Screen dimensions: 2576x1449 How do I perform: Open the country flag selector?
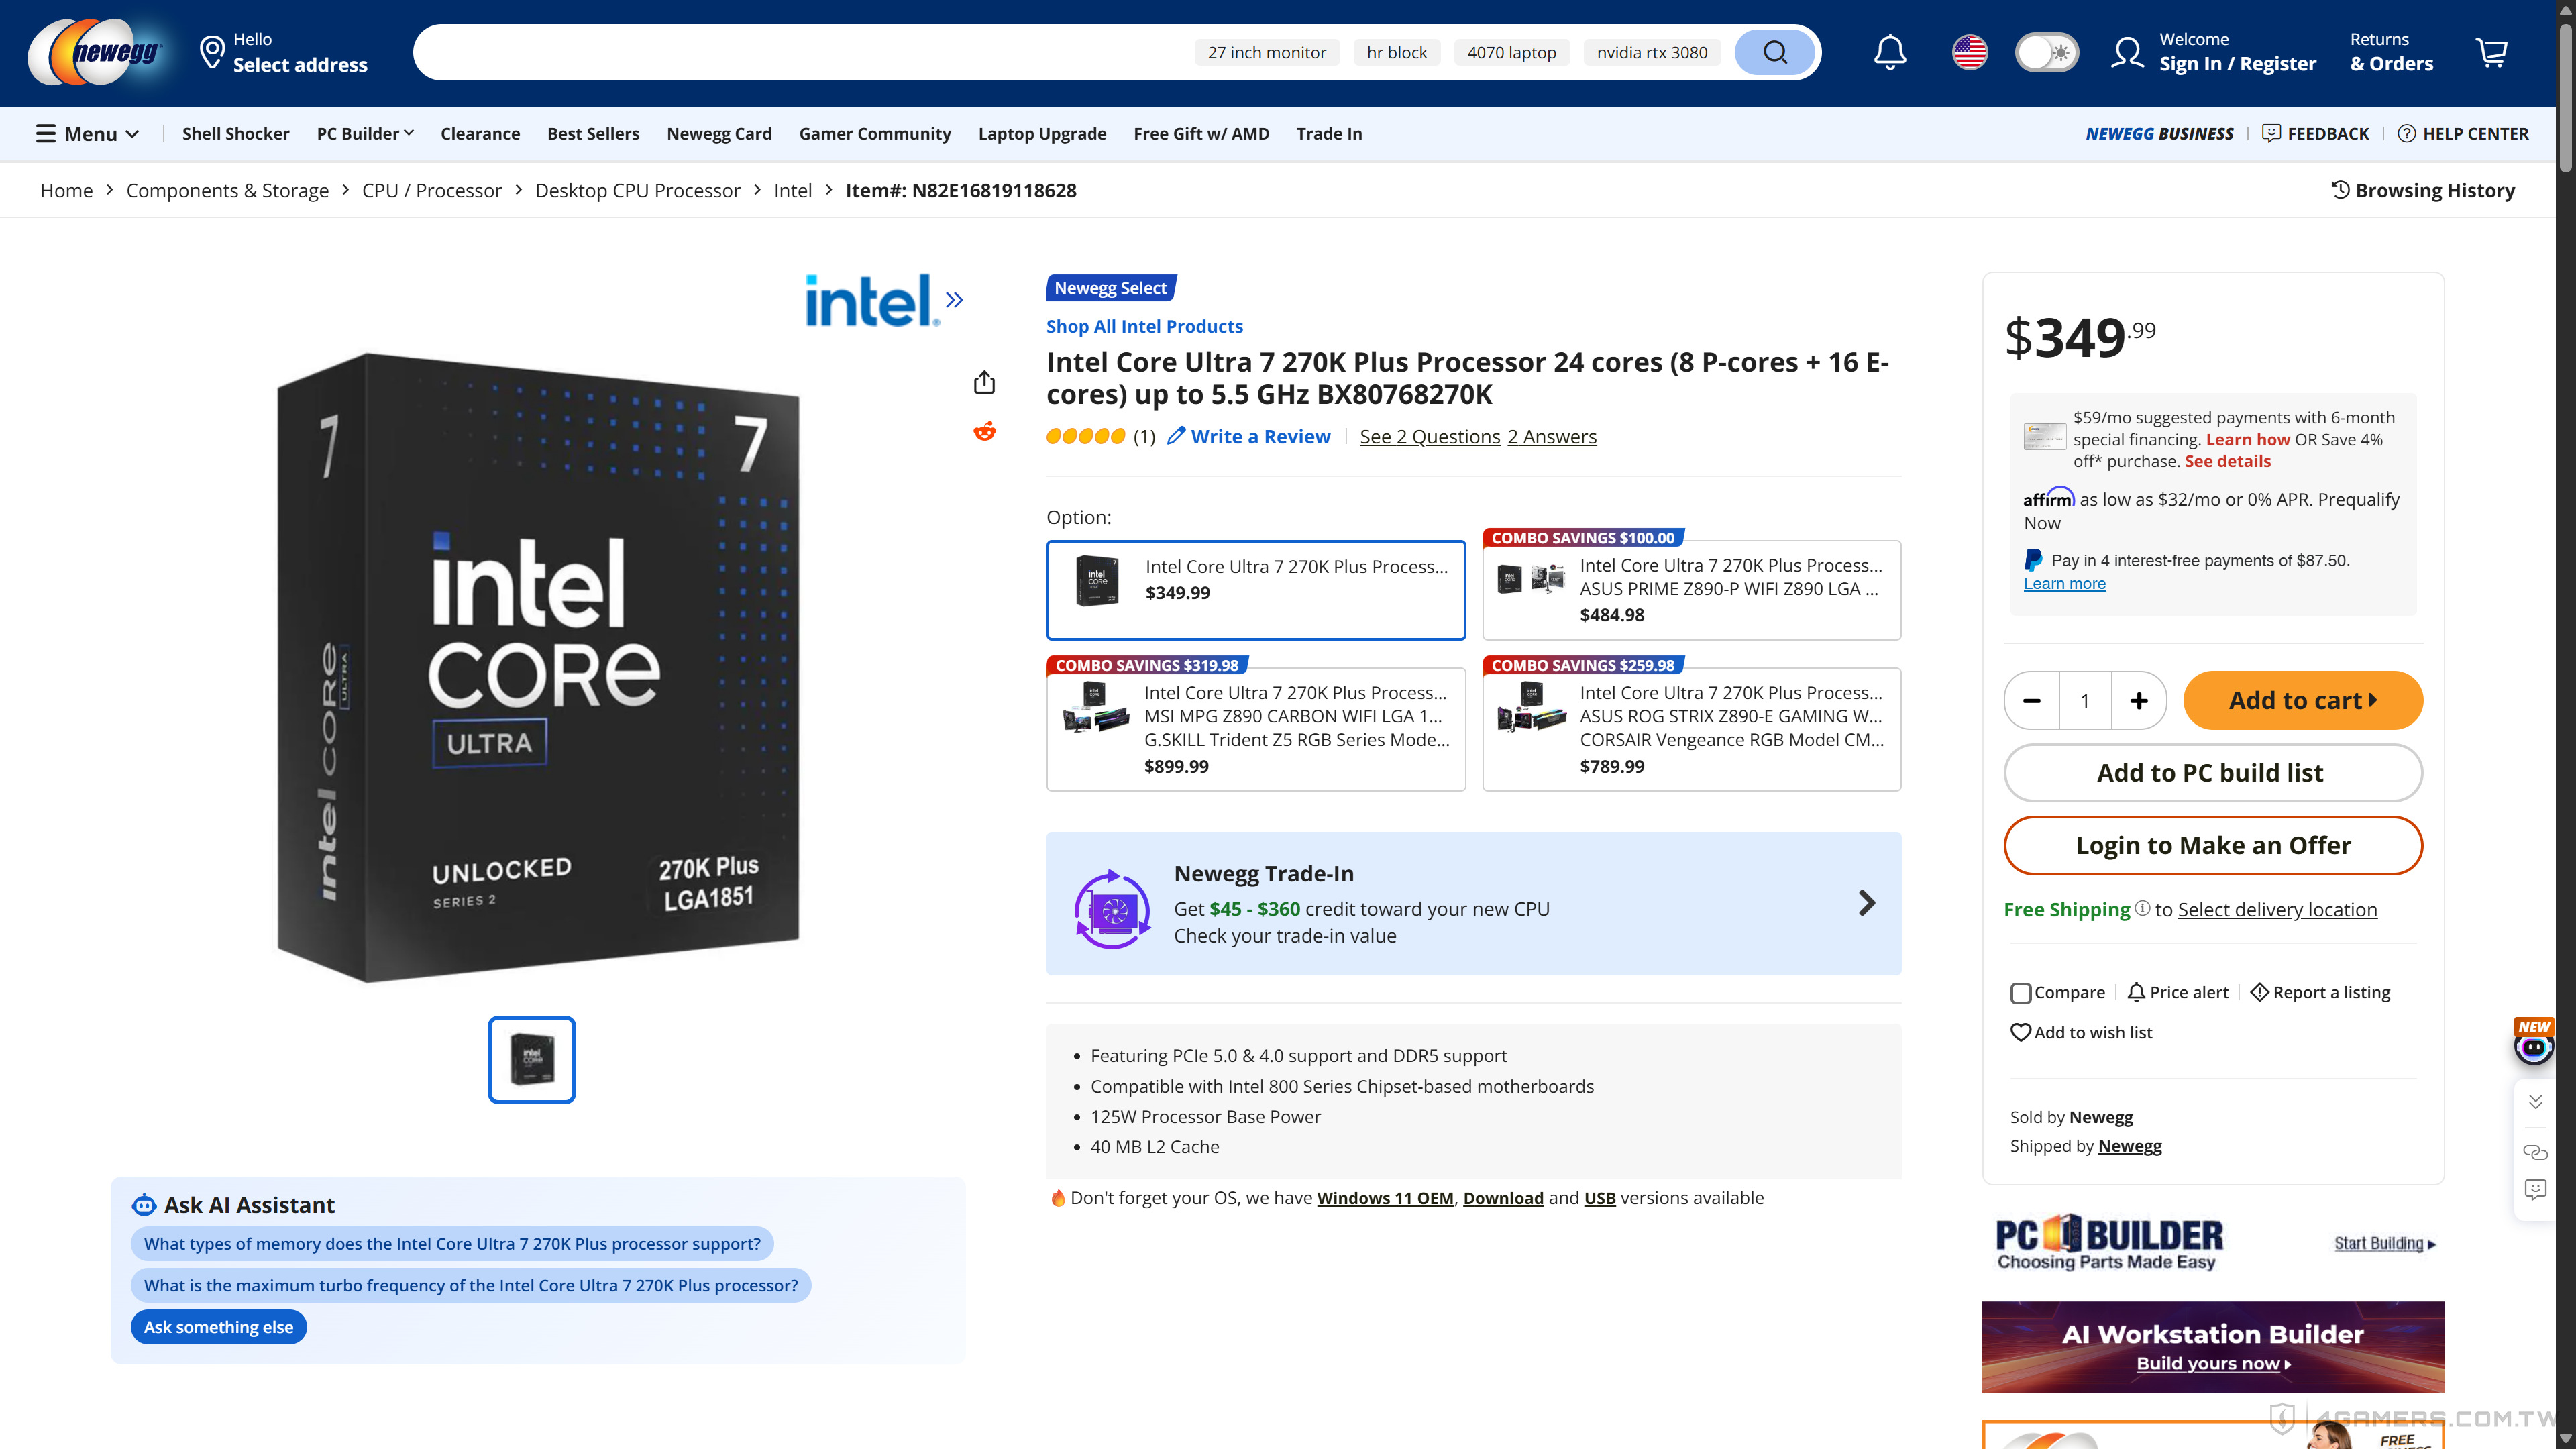(x=1968, y=52)
